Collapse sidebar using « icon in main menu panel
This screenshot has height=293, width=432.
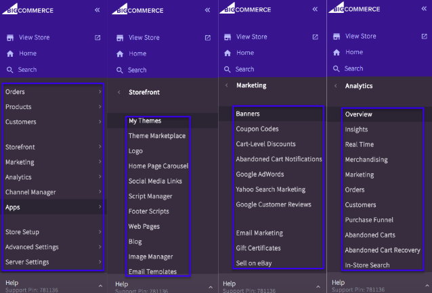[x=98, y=10]
